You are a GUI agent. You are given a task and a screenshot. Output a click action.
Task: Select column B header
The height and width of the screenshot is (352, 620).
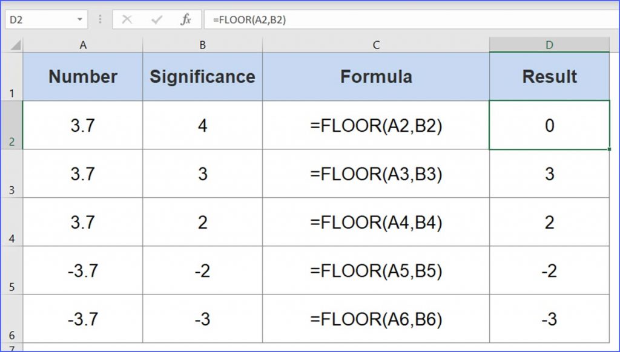pyautogui.click(x=202, y=44)
